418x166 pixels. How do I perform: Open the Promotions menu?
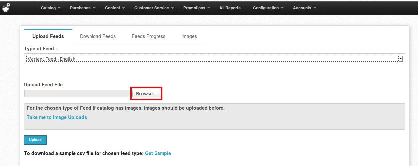tap(197, 8)
